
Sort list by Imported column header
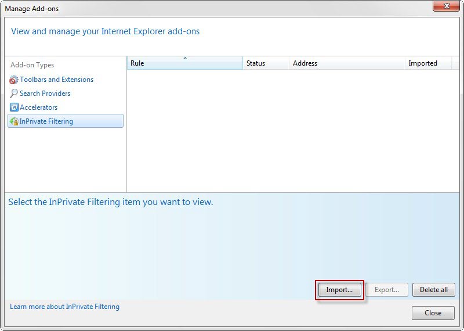click(x=428, y=63)
